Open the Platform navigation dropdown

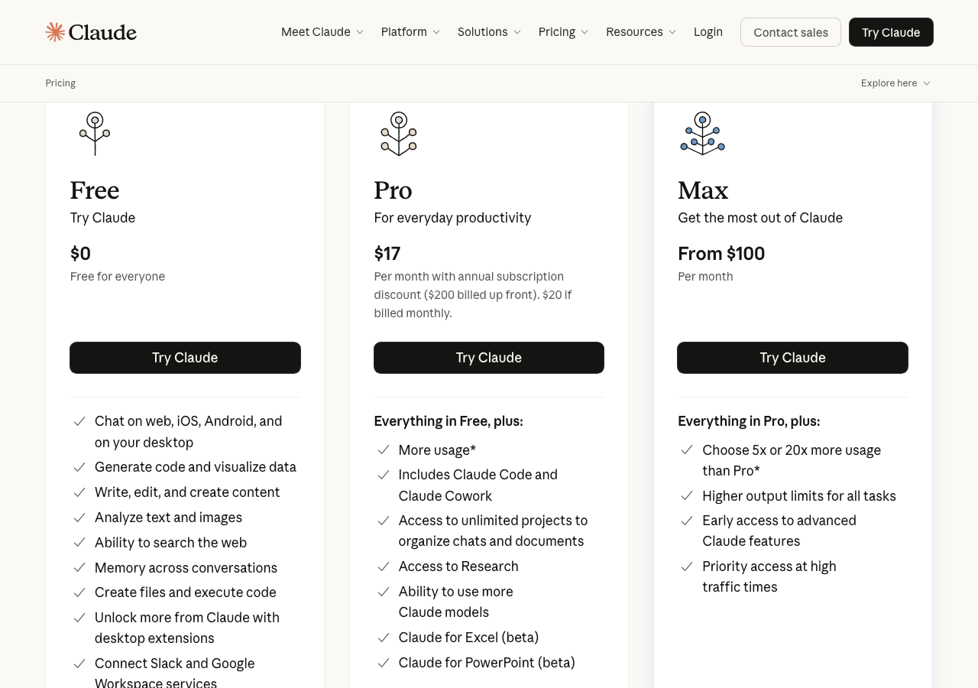(410, 32)
